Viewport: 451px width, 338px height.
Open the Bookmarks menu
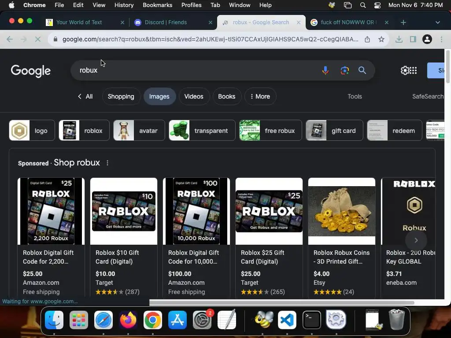(x=157, y=5)
